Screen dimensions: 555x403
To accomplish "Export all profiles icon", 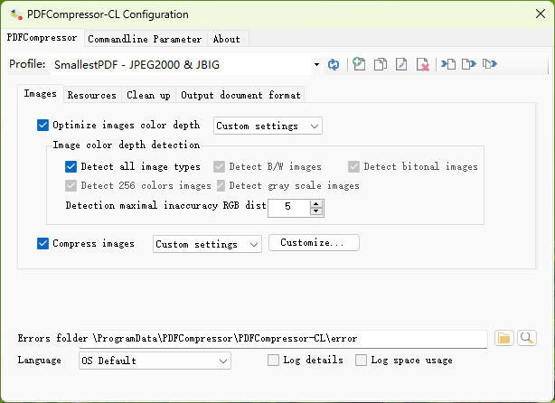I will point(490,64).
